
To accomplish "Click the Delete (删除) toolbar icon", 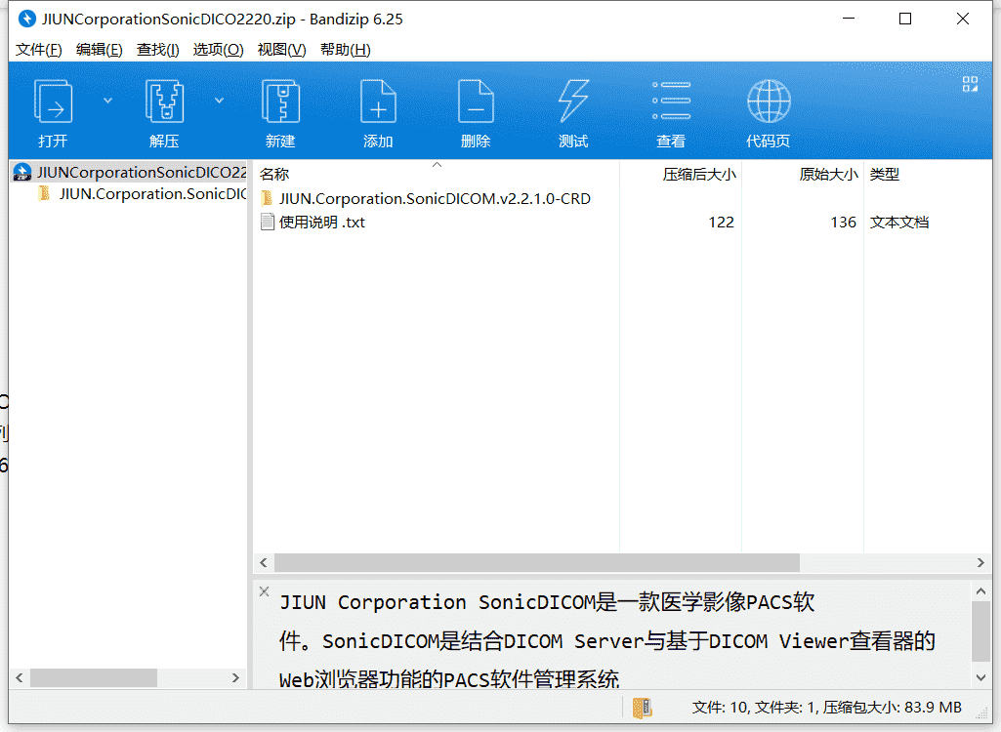I will pyautogui.click(x=476, y=101).
